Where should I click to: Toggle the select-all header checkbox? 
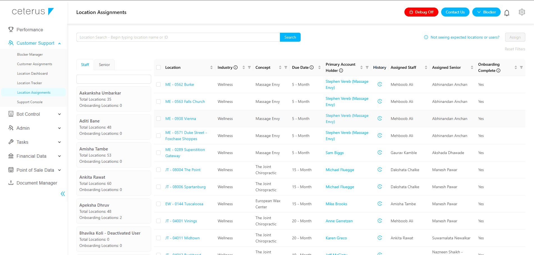(158, 67)
